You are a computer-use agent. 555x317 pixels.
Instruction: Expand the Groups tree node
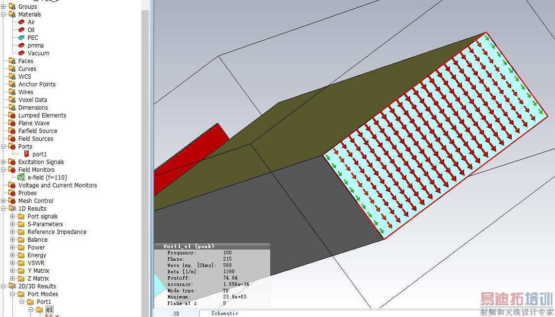pyautogui.click(x=3, y=6)
